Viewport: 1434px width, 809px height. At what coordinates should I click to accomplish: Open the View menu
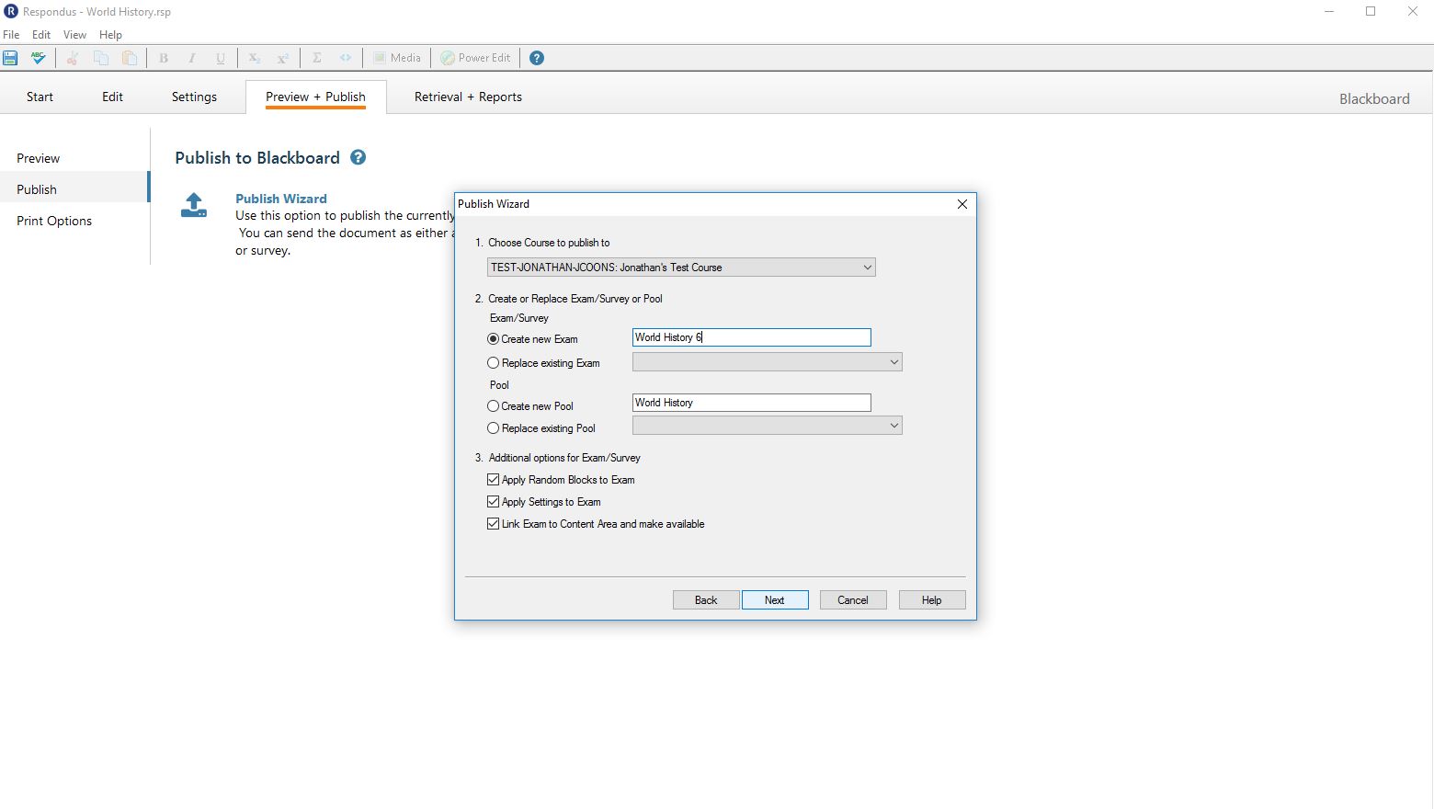pos(74,35)
